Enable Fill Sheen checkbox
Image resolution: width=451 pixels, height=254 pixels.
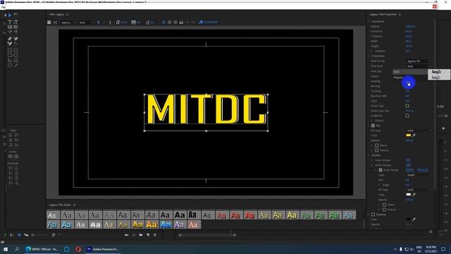[x=377, y=145]
